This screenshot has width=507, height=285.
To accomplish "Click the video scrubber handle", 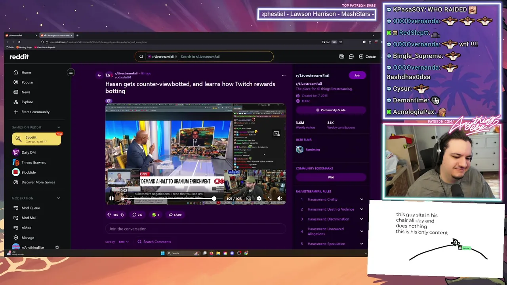I will [x=214, y=199].
